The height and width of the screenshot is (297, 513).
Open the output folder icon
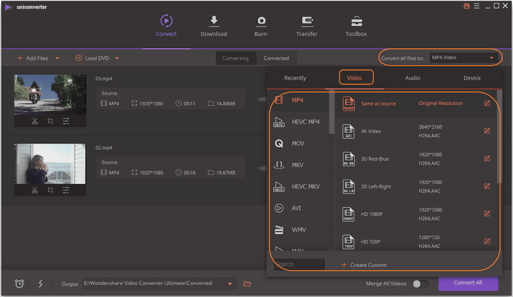click(x=247, y=284)
